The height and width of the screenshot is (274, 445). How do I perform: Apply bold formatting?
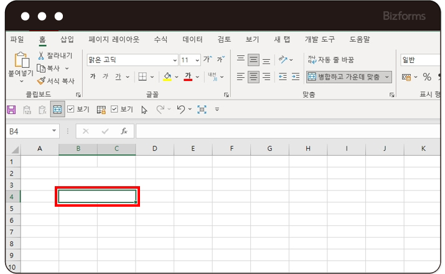[93, 77]
